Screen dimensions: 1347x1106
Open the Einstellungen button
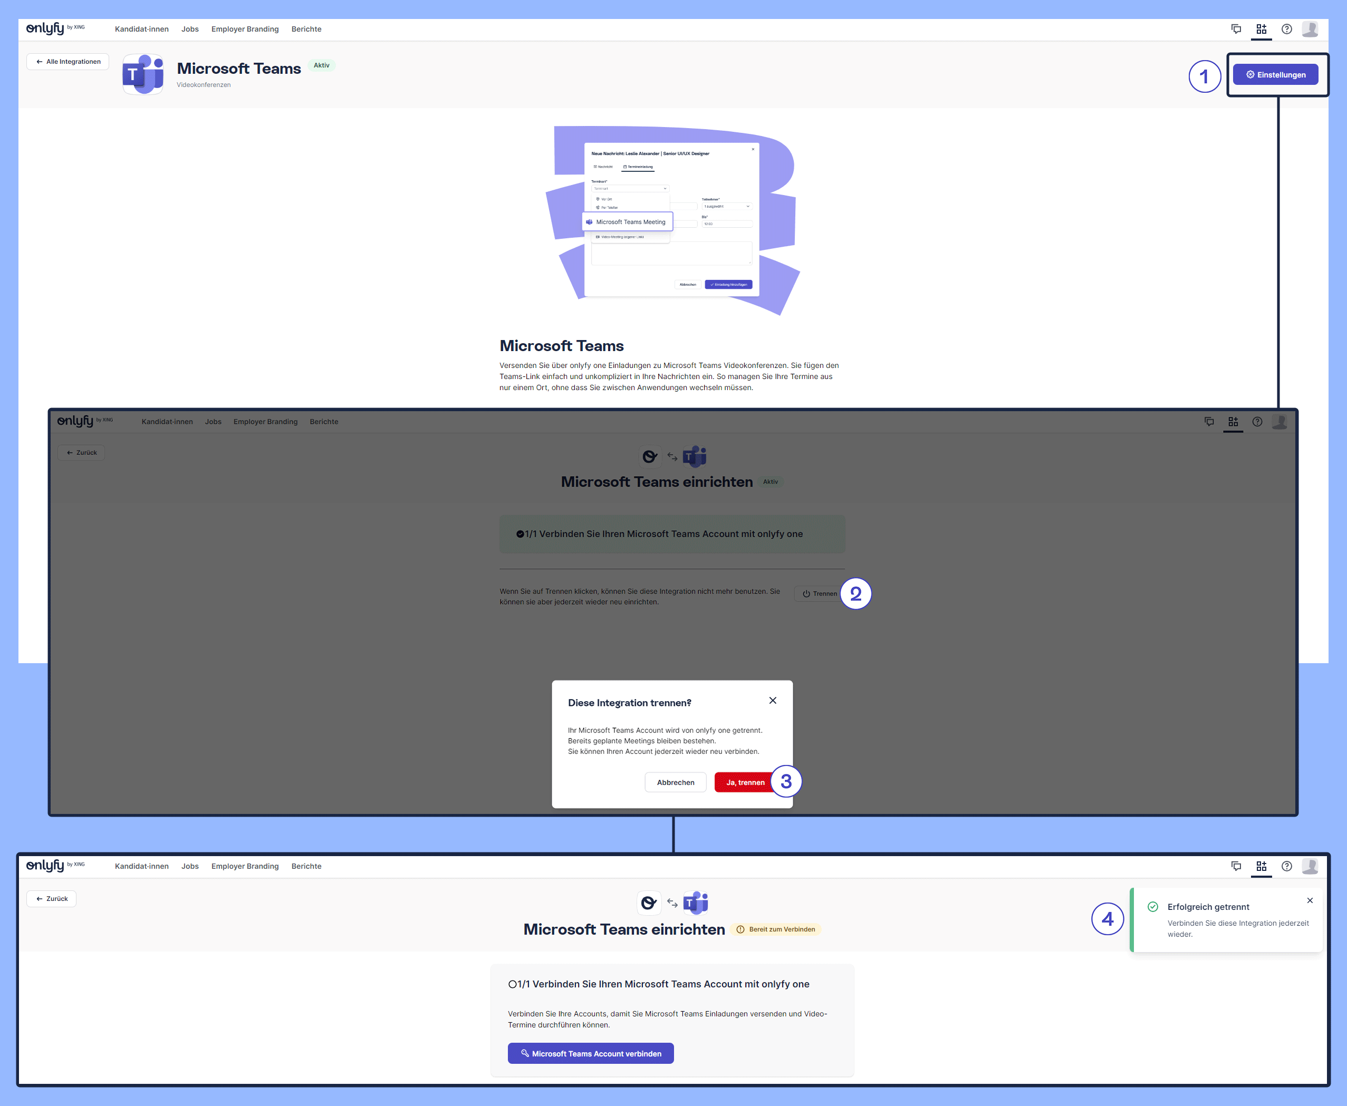coord(1275,74)
